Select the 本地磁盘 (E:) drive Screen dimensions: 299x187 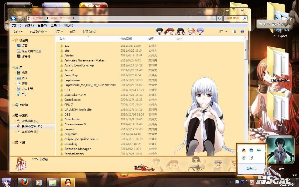pyautogui.click(x=27, y=132)
